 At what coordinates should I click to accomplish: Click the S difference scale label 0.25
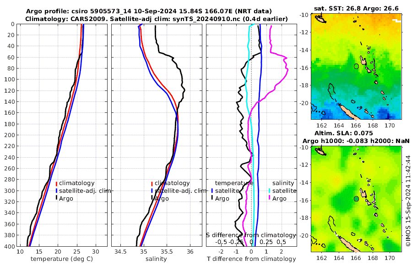(266, 242)
